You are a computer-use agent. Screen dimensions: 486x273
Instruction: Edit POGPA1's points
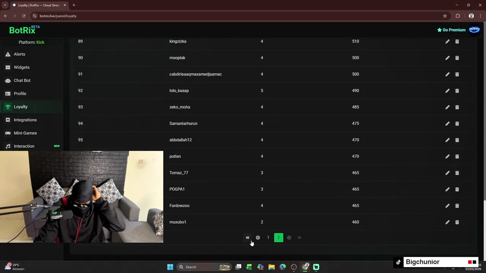tap(447, 189)
